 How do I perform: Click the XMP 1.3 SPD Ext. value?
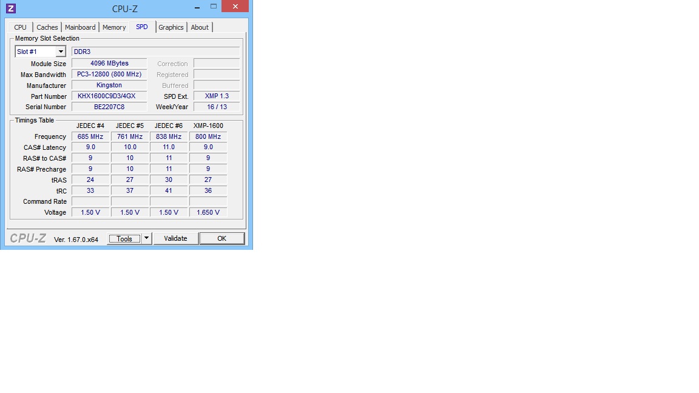[x=217, y=96]
